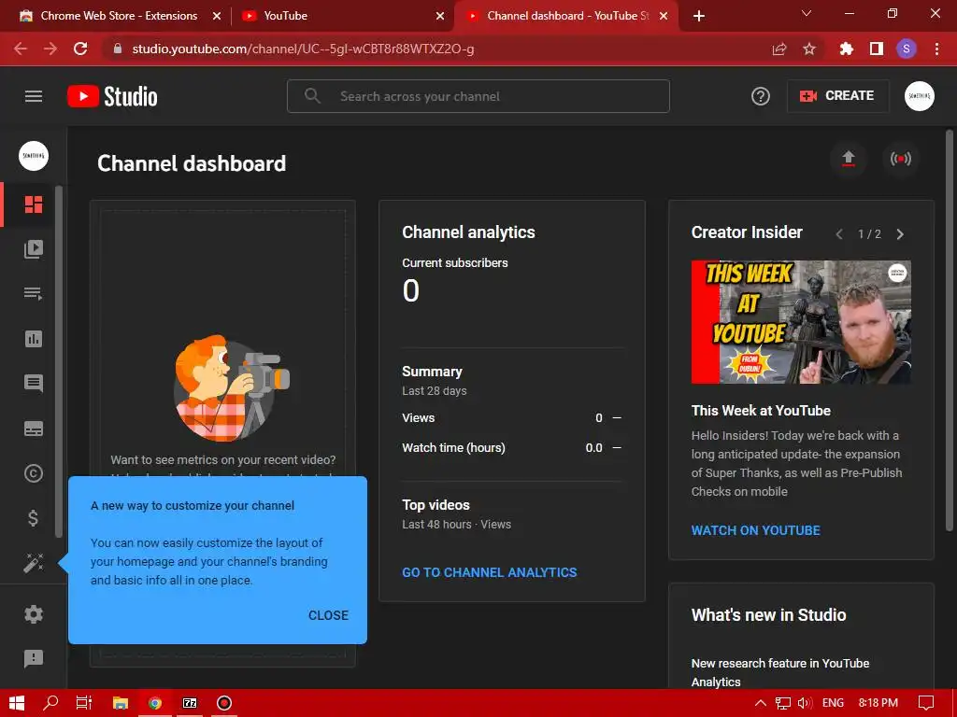957x717 pixels.
Task: View the site information lock icon
Action: (x=118, y=49)
